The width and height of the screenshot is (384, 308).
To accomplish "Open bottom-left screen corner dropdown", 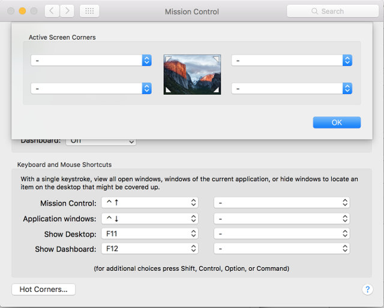I will coord(91,89).
